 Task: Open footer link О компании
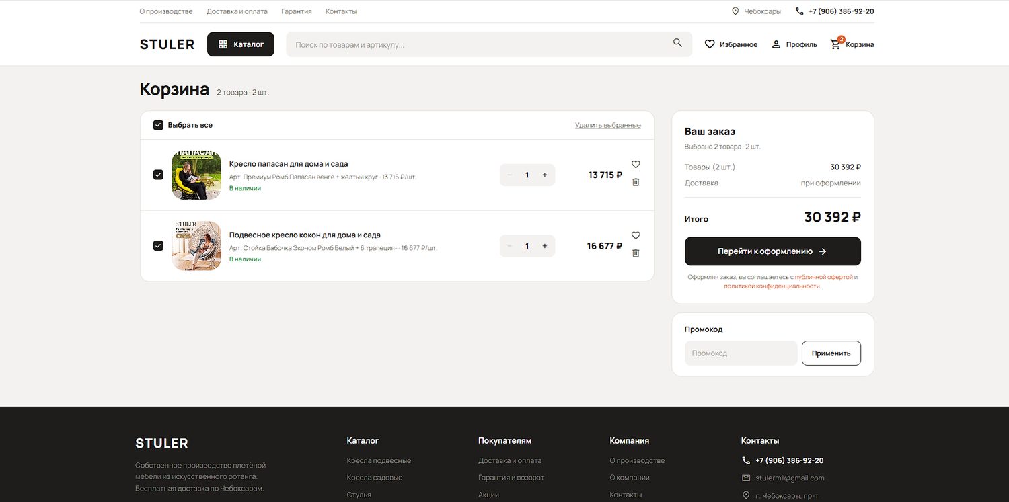630,478
